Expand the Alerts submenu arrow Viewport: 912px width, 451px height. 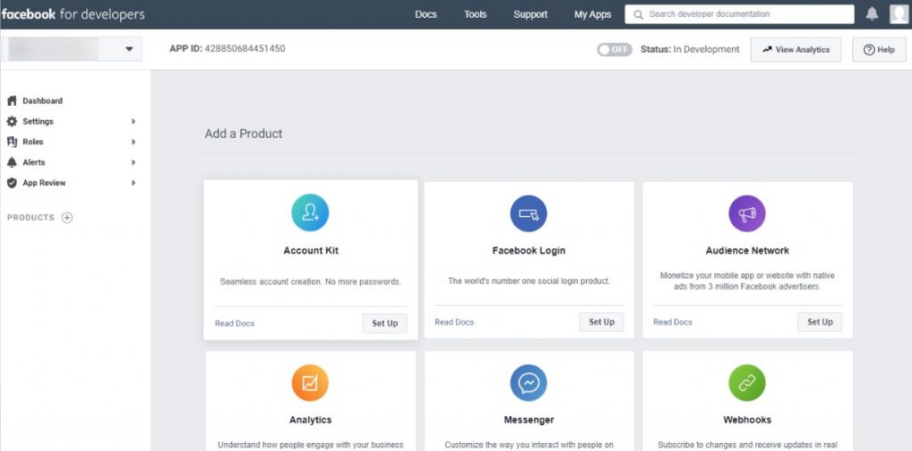[x=134, y=162]
